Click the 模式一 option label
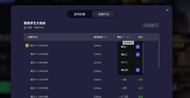The height and width of the screenshot is (98, 190). tap(124, 47)
